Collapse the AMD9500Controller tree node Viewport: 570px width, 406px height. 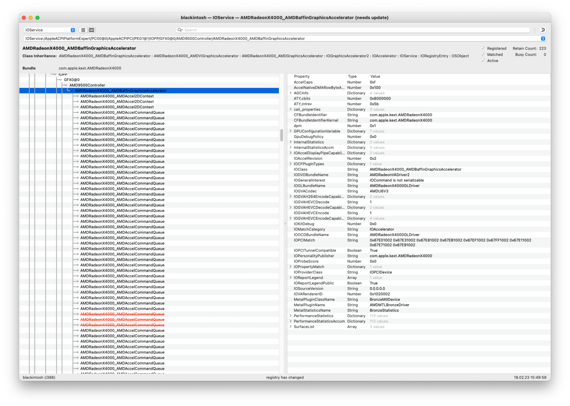coord(65,85)
